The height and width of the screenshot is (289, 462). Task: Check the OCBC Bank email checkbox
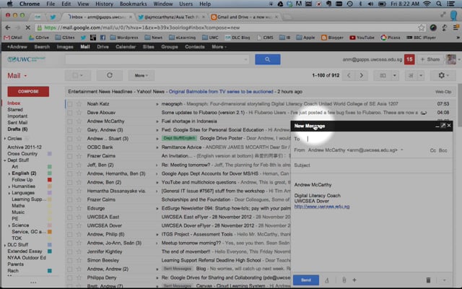70,147
